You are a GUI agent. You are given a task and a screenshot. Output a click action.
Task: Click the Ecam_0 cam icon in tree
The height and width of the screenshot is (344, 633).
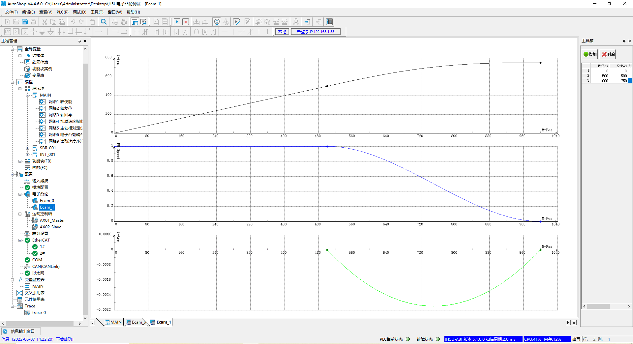(35, 201)
